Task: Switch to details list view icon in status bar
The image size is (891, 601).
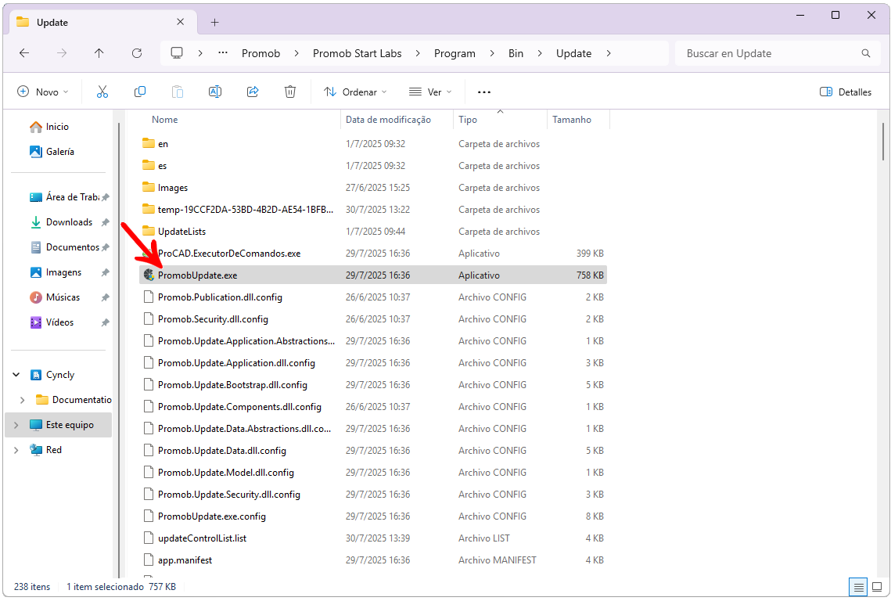Action: [x=859, y=587]
